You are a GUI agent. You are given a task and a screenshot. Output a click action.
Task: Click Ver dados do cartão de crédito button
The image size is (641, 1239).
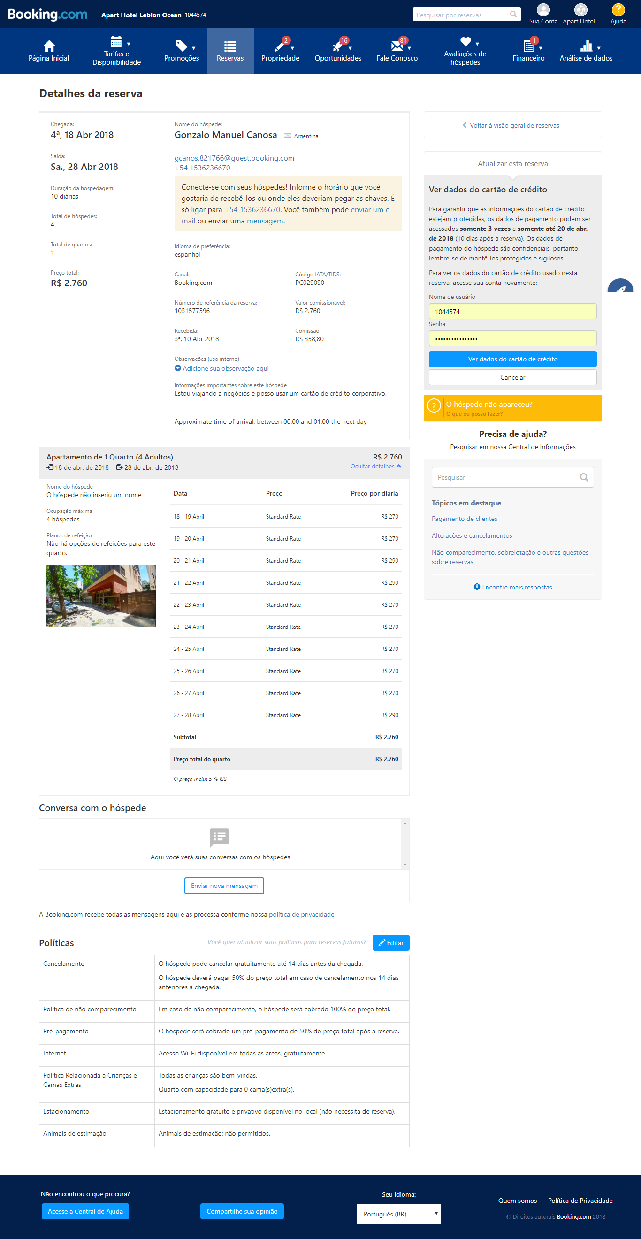[x=512, y=359]
